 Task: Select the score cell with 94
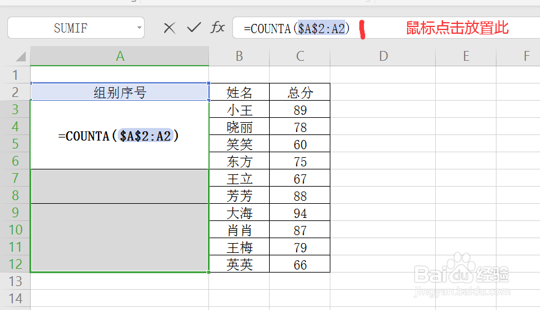click(x=300, y=214)
